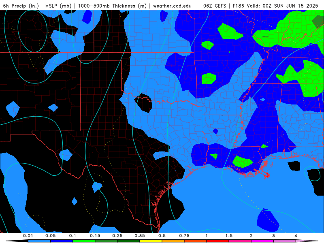Click the lavender arrow above 4 on colorbar
Screen dimensions: 324x243
click(x=307, y=241)
